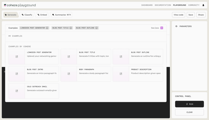Click the 'Generate an intro paragraph' description

(42, 73)
